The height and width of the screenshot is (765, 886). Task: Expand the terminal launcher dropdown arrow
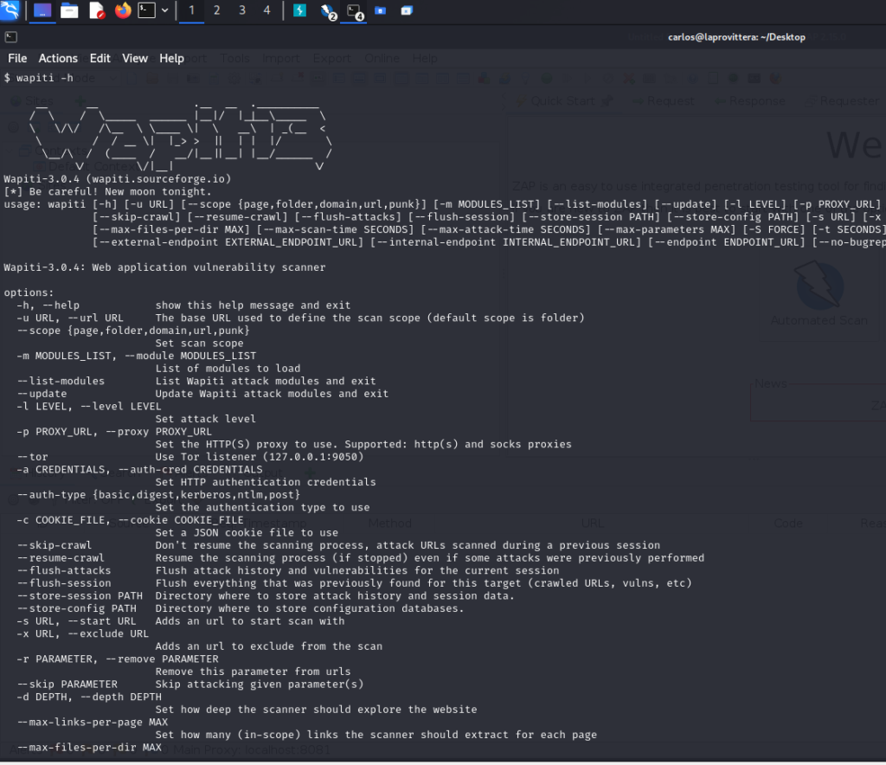(x=164, y=11)
